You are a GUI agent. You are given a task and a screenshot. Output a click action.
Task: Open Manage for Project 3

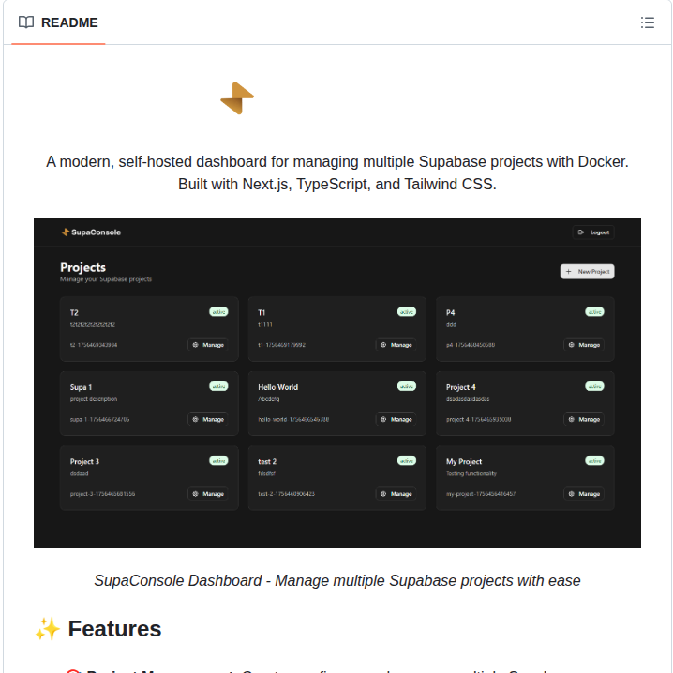pos(207,493)
